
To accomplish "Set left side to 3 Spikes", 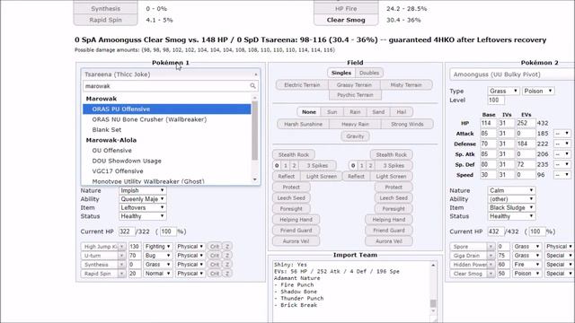I will click(x=317, y=165).
